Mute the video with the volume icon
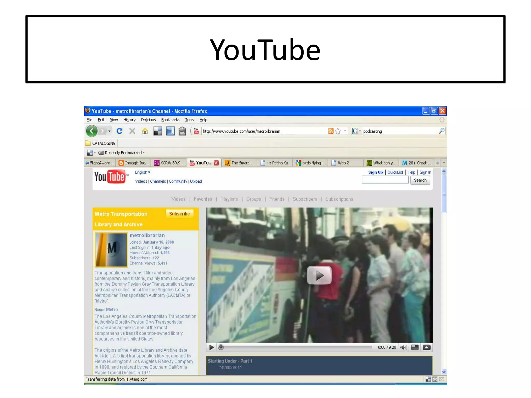 [x=403, y=347]
